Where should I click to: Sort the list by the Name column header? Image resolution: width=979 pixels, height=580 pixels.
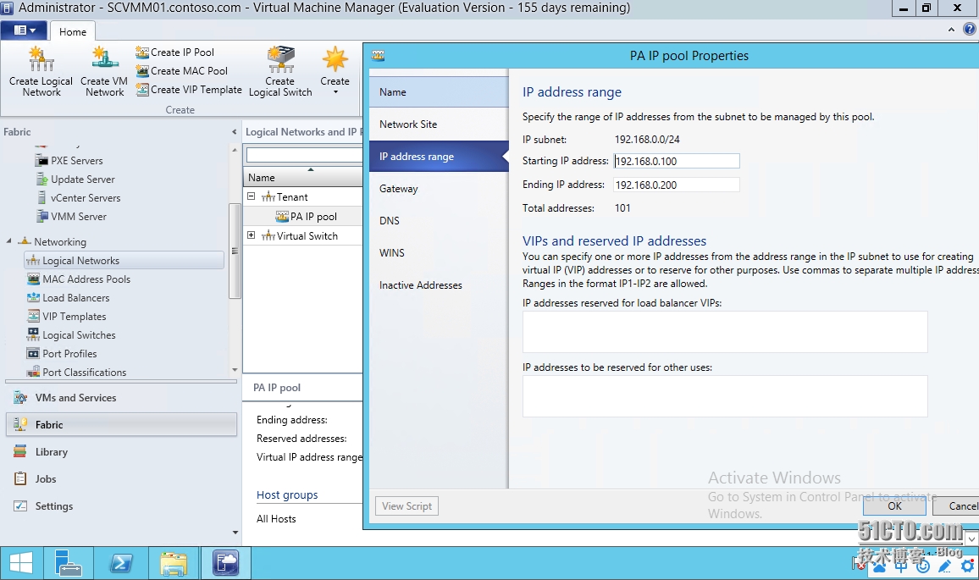pos(302,178)
